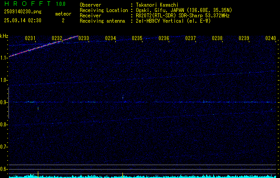Click the 0232 time axis label
The height and width of the screenshot is (178, 280).
click(57, 38)
